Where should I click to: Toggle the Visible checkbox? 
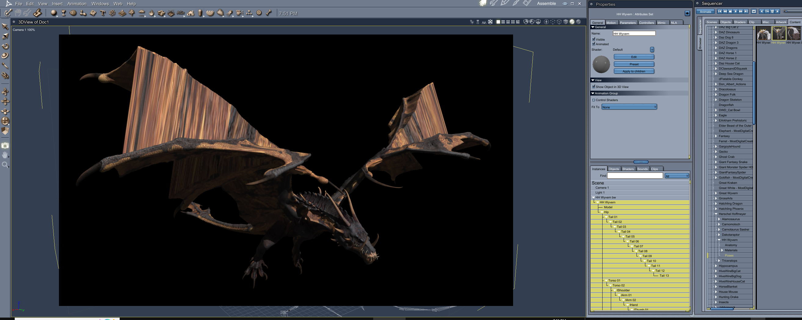click(593, 39)
